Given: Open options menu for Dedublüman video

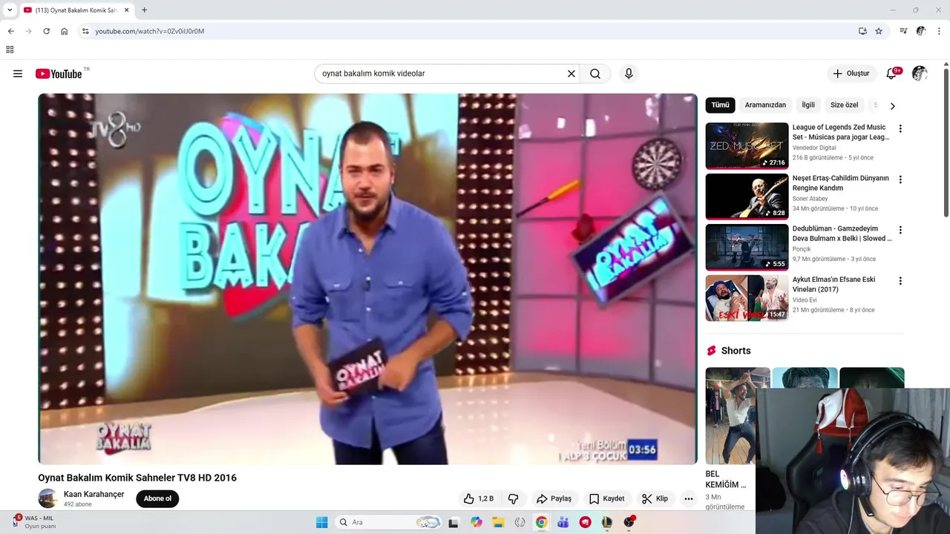Looking at the screenshot, I should point(900,230).
